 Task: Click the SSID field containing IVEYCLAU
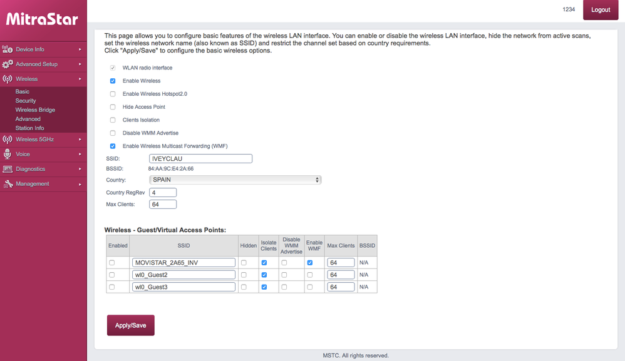coord(200,159)
